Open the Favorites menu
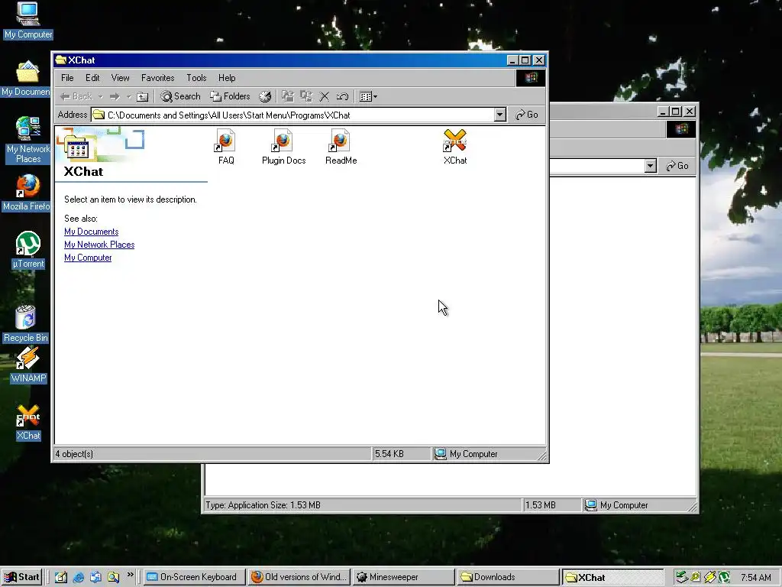 coord(157,78)
